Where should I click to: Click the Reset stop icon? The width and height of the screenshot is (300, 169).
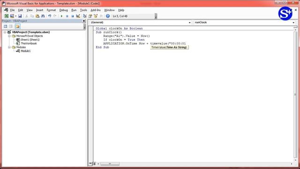click(x=73, y=16)
